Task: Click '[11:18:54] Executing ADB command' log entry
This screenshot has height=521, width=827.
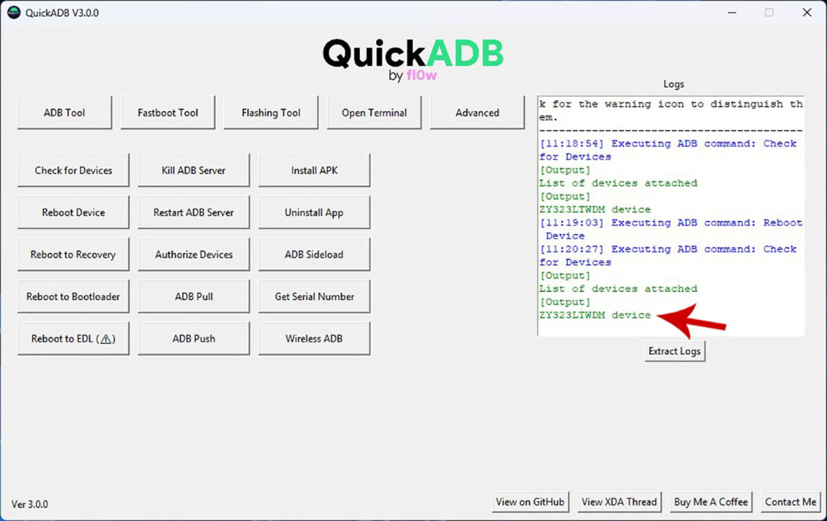Action: point(668,150)
